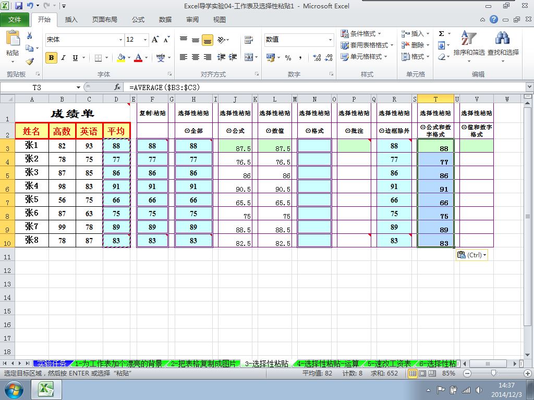Open the 4-选择性粘贴-运算 sheet tab
534x400 pixels.
tap(328, 364)
